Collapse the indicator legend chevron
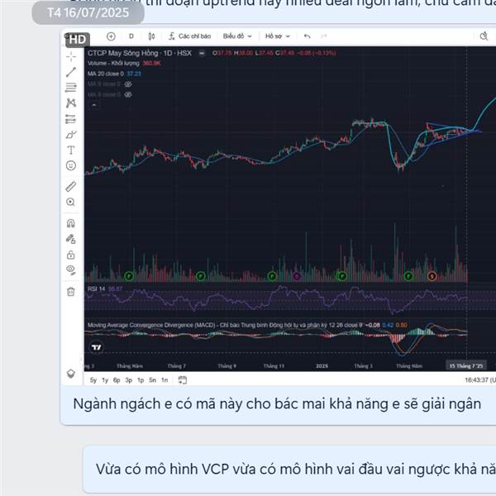 (x=94, y=105)
